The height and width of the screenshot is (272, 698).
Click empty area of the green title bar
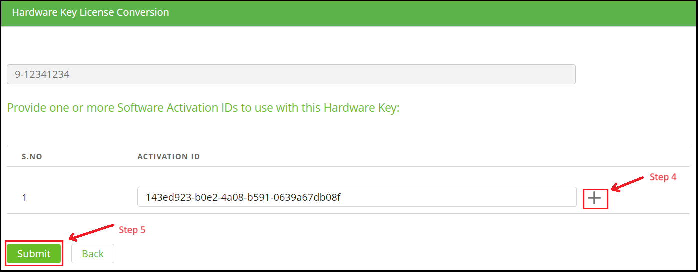click(x=400, y=12)
